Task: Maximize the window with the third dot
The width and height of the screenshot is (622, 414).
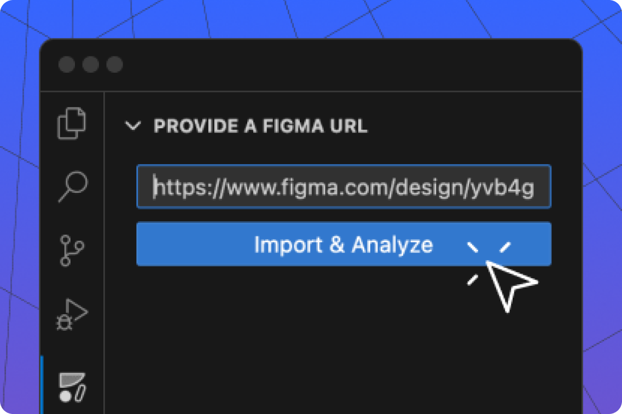Action: point(115,65)
